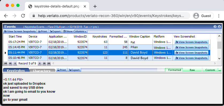Go to previous page of records

click(x=10, y=63)
